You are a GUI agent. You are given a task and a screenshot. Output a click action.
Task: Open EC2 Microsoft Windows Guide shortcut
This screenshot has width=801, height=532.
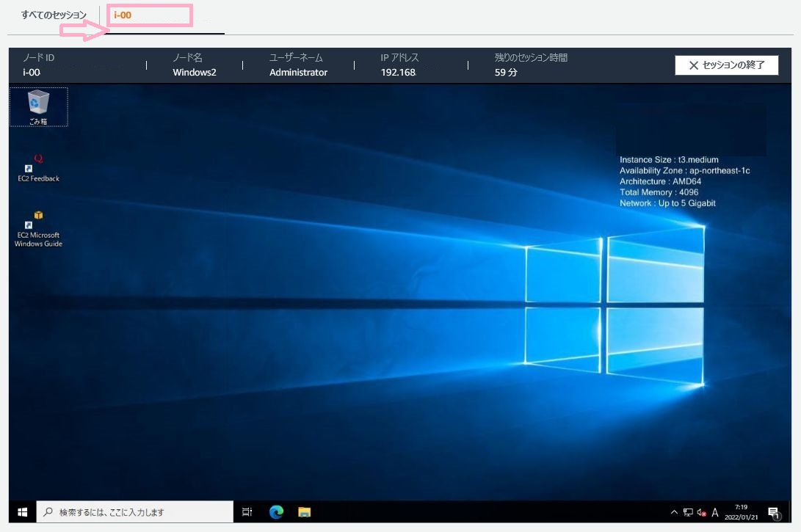(x=38, y=229)
